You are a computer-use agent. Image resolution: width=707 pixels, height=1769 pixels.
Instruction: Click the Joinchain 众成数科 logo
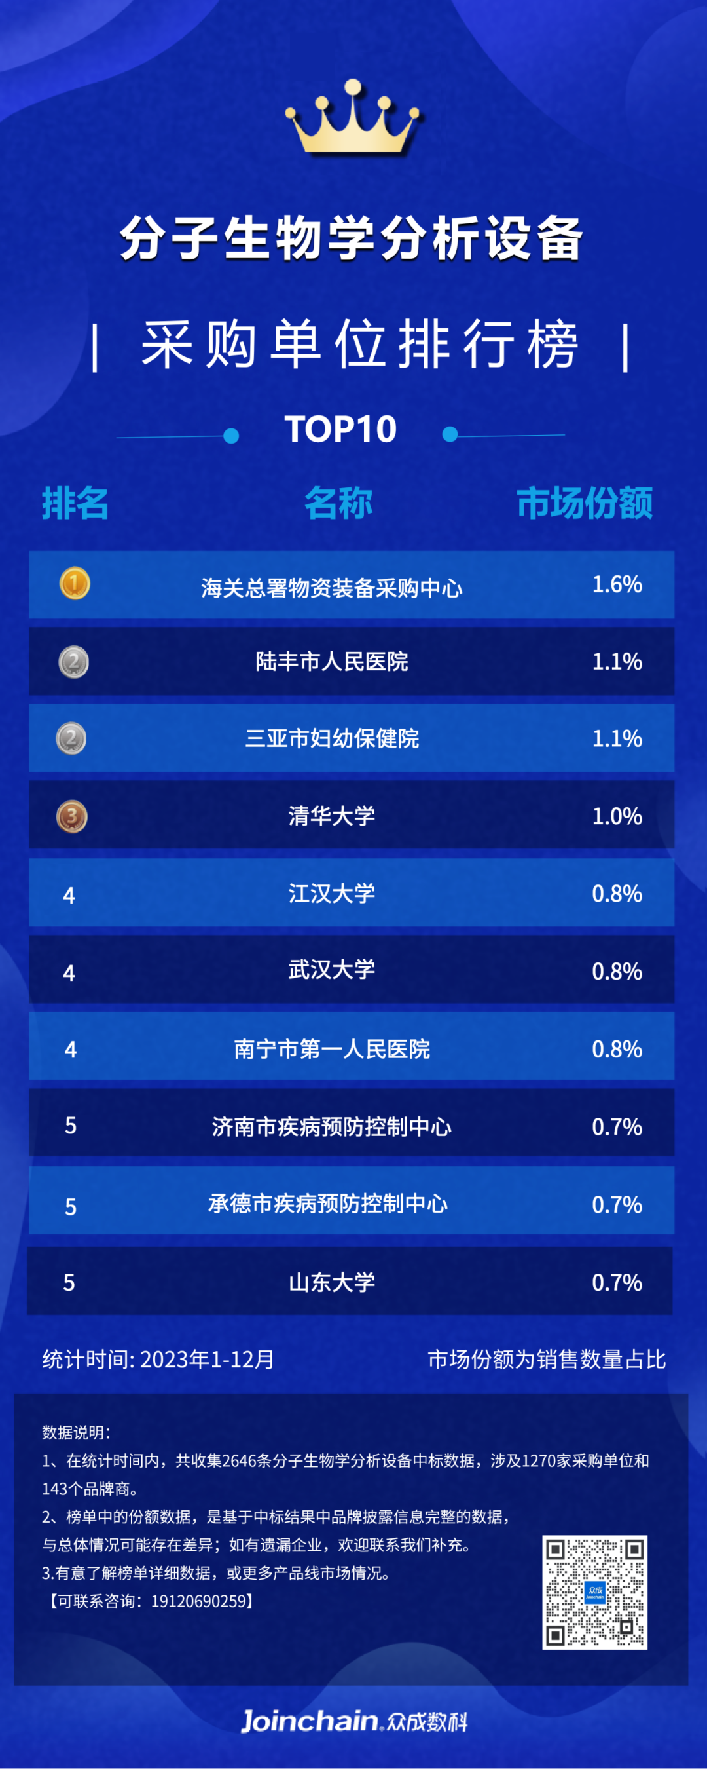pos(353,1721)
